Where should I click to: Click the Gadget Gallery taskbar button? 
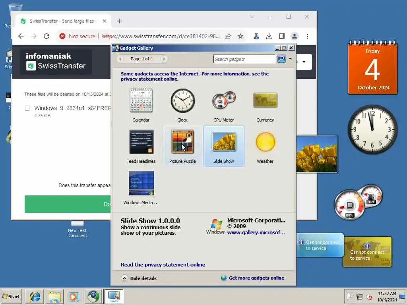(114, 296)
